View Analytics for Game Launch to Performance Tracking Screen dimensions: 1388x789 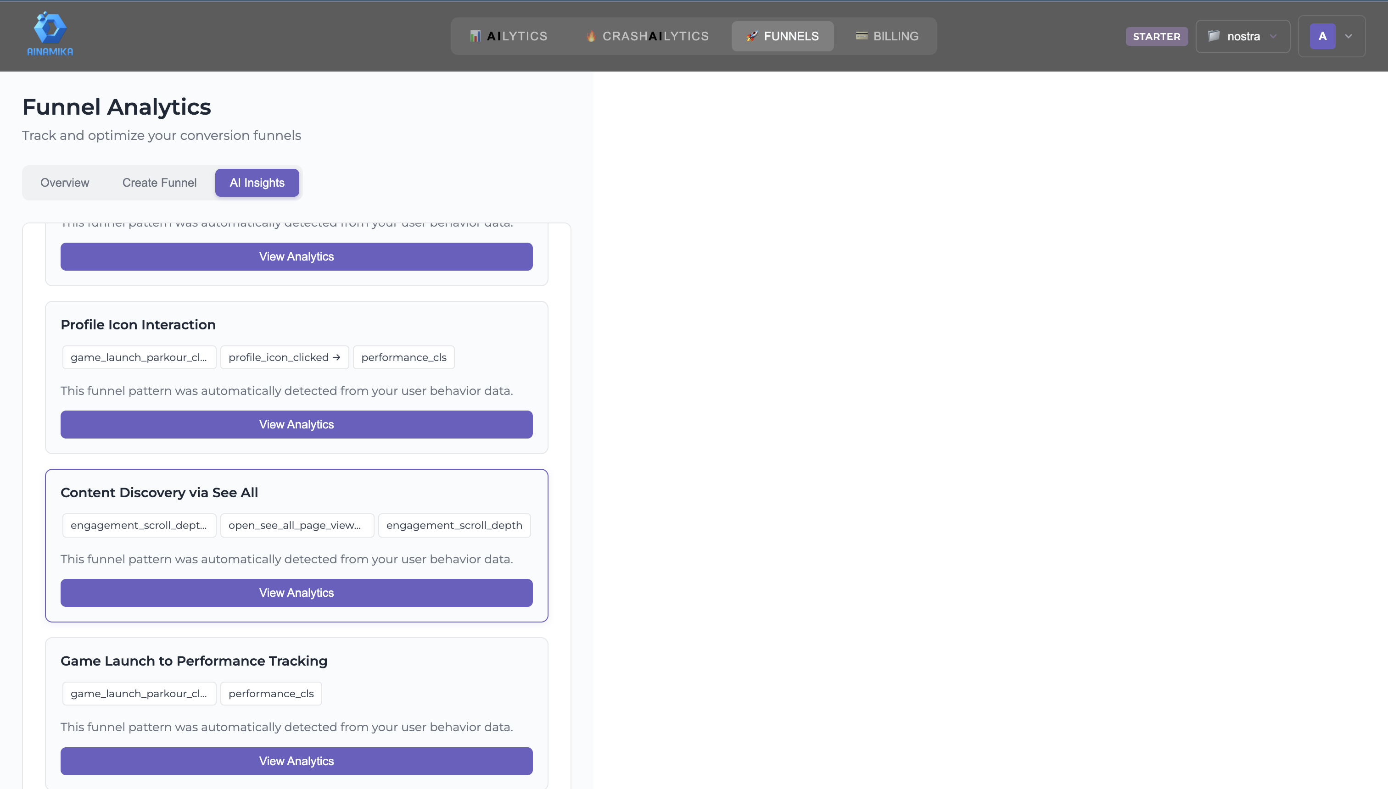296,761
